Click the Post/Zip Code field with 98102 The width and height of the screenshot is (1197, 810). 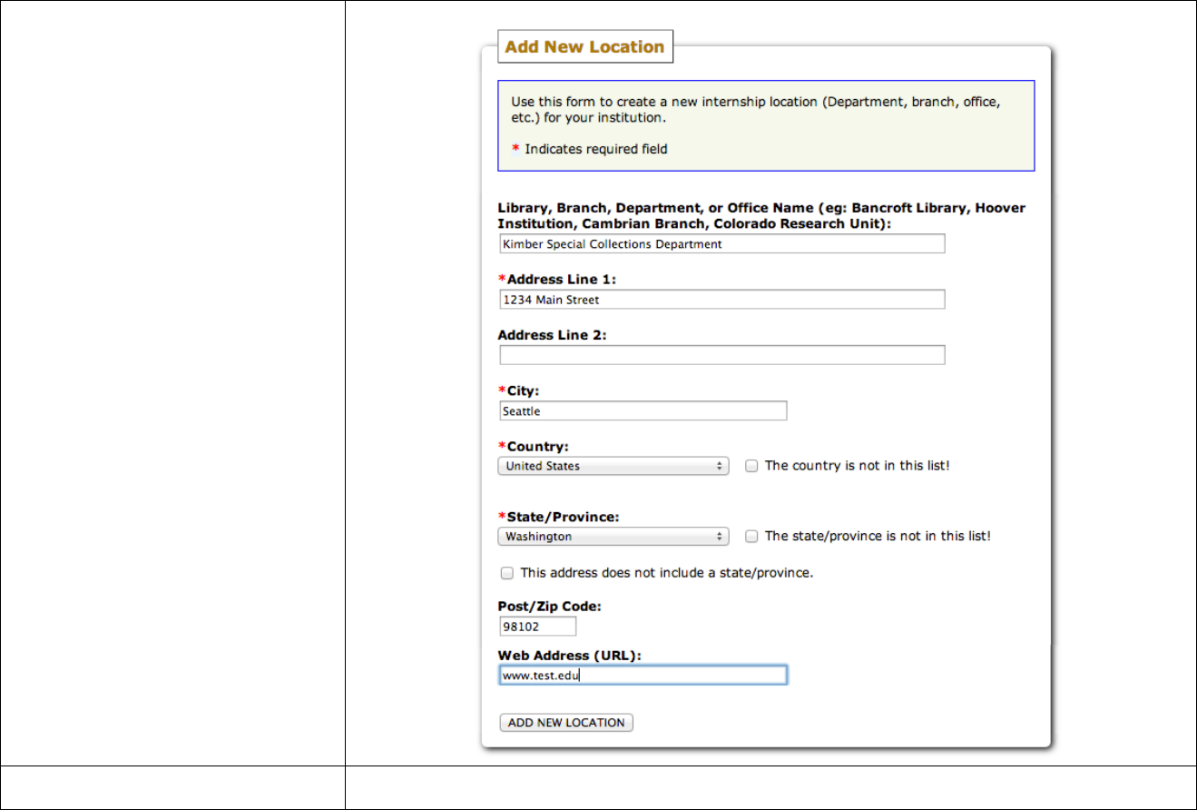click(x=538, y=627)
